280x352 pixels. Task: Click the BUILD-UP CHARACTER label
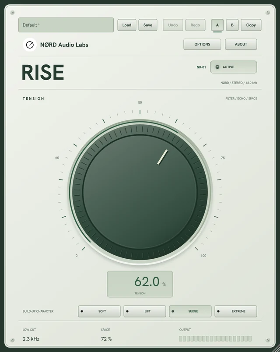point(38,311)
